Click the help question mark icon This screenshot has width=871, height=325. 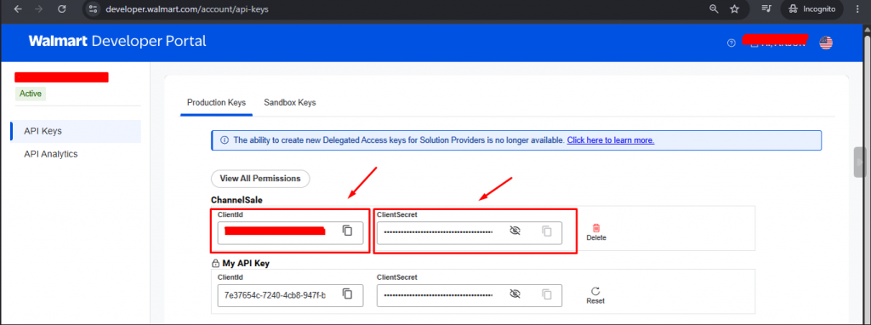731,43
